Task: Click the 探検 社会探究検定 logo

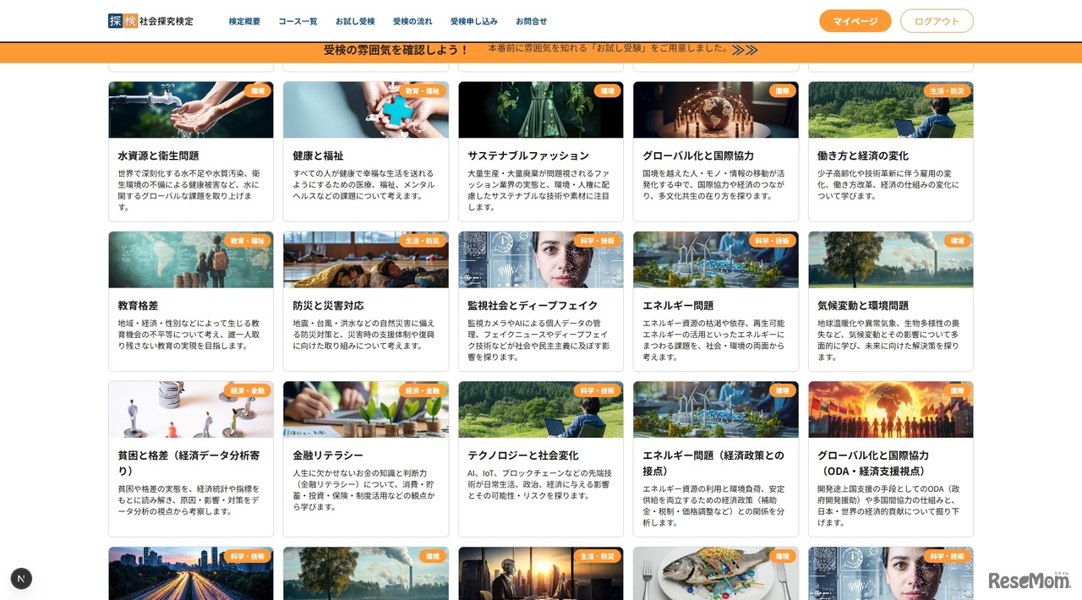Action: (x=150, y=20)
